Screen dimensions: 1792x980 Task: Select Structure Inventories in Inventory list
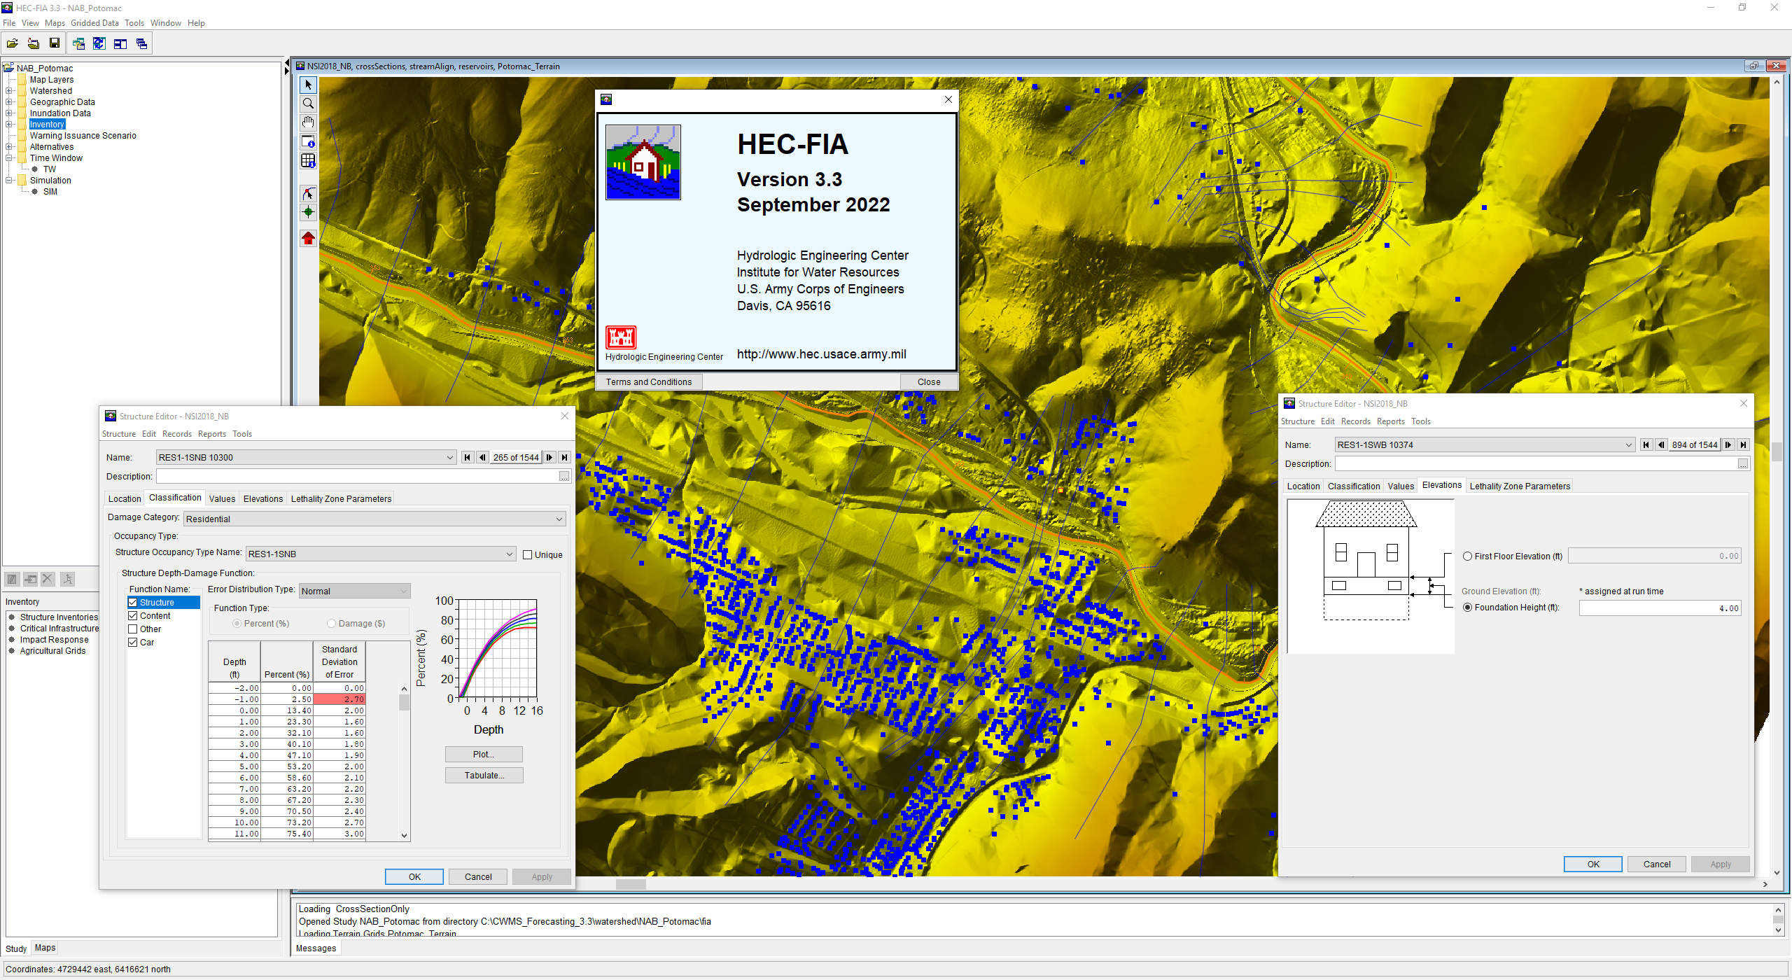pos(59,617)
